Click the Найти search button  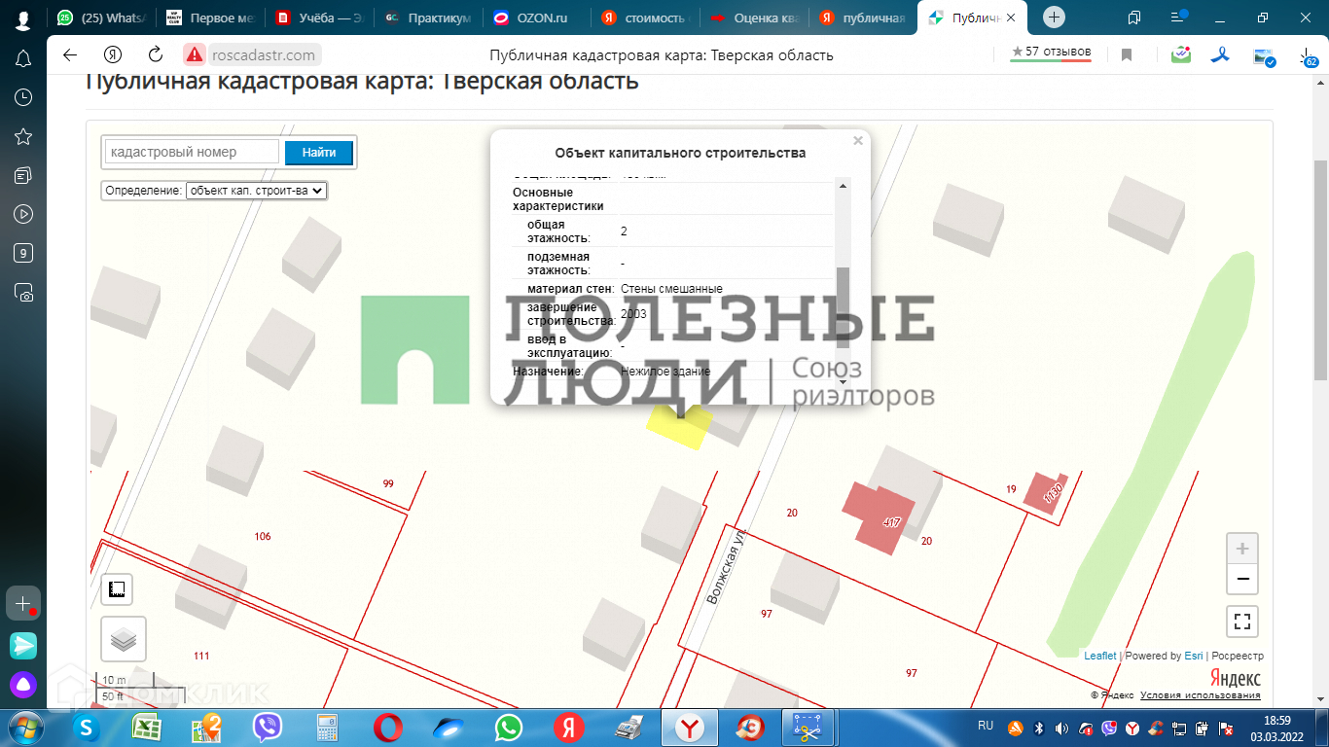point(319,153)
